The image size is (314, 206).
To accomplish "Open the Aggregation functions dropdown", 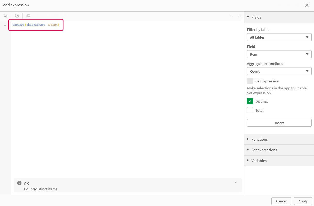I will (x=279, y=71).
